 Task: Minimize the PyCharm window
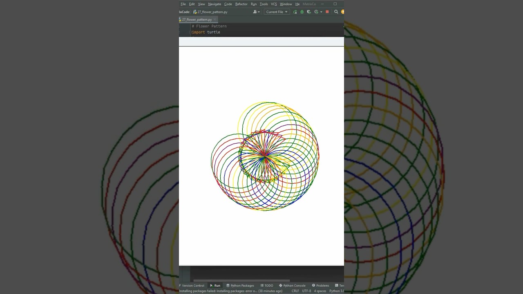(x=322, y=4)
